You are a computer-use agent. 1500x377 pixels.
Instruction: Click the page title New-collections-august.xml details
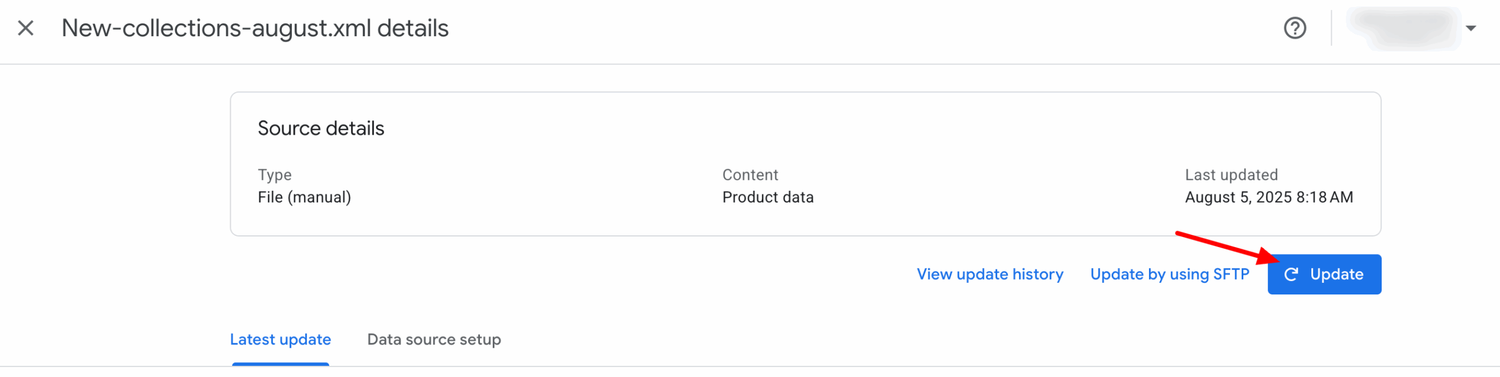(255, 28)
